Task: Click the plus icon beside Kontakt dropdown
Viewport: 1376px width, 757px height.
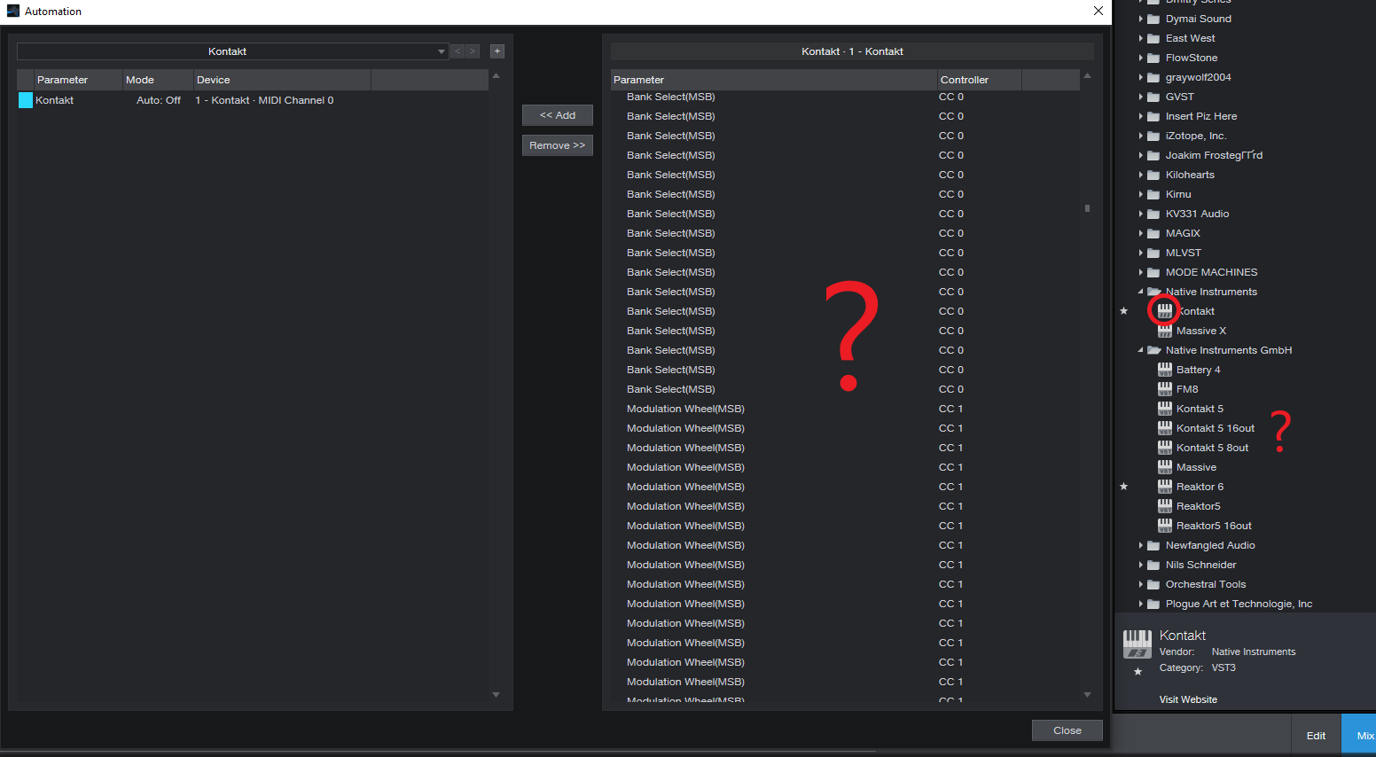Action: [x=497, y=51]
